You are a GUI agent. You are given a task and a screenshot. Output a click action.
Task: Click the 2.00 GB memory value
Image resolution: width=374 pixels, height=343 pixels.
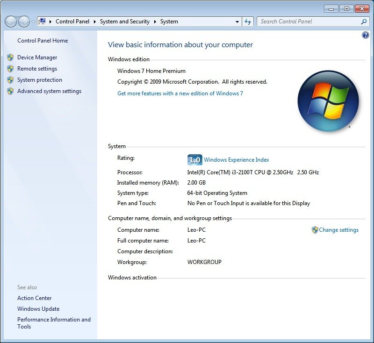pos(196,183)
